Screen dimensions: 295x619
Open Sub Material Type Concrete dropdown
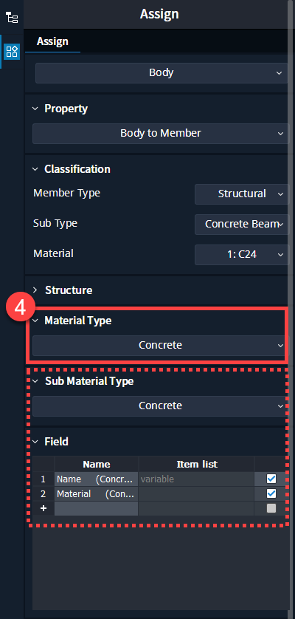(159, 406)
